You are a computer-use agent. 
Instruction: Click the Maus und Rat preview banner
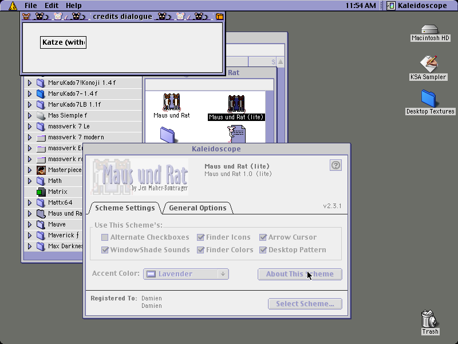139,177
